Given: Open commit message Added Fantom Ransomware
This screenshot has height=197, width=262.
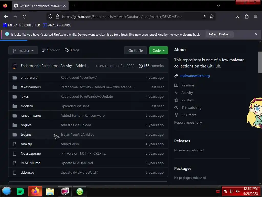Looking at the screenshot, I should coord(83,115).
